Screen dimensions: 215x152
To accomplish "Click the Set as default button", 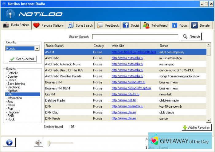I will click(22, 59).
